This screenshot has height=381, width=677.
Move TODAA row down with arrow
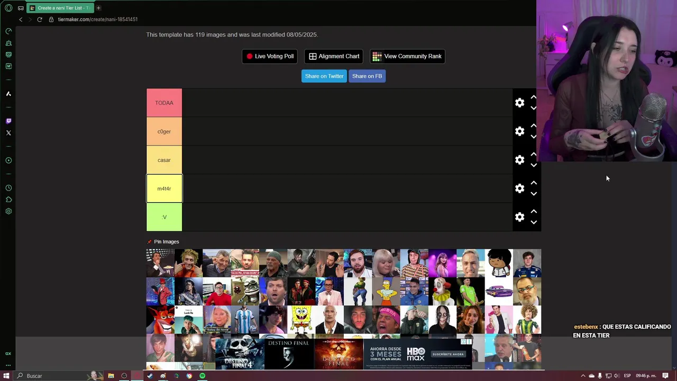(534, 108)
